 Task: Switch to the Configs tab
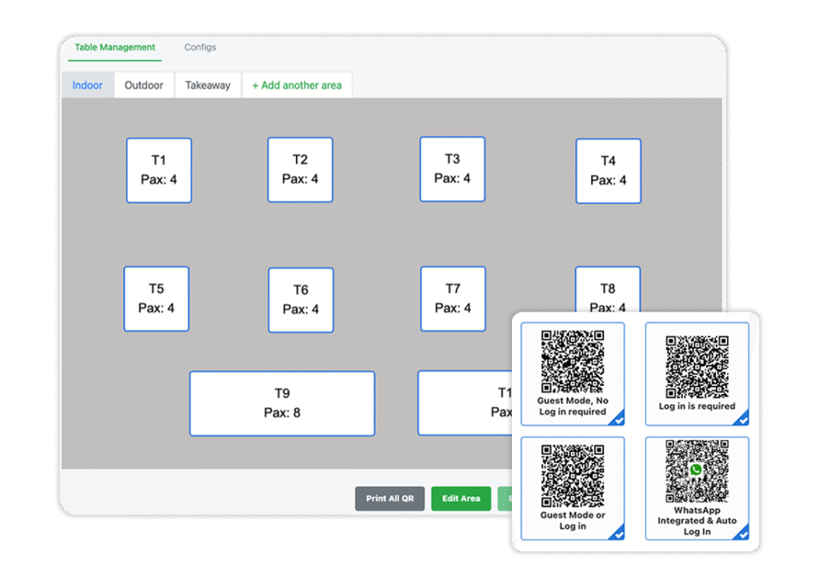pos(200,48)
